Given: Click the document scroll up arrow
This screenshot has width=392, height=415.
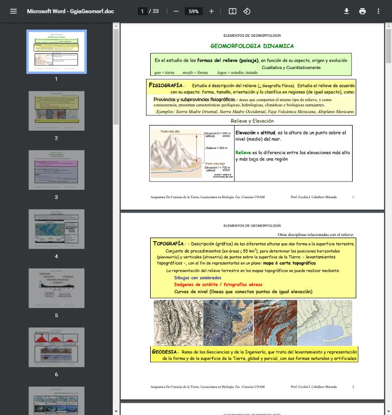Looking at the screenshot, I should (388, 26).
